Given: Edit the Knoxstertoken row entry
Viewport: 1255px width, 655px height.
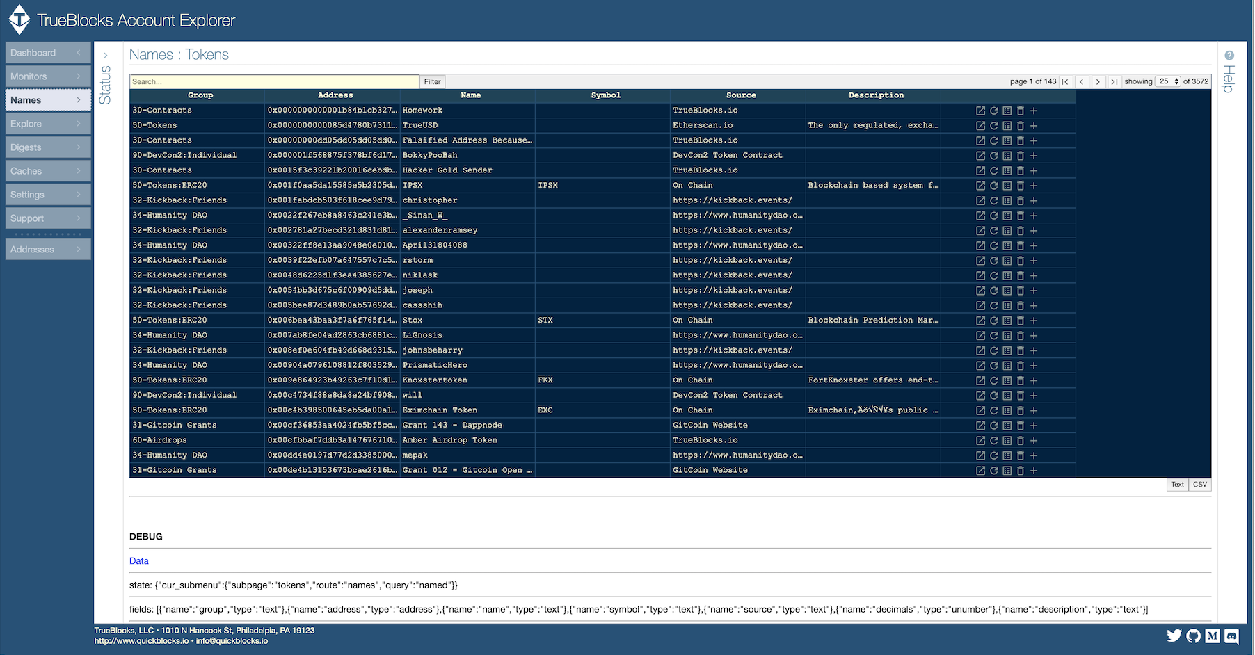Looking at the screenshot, I should click(980, 380).
